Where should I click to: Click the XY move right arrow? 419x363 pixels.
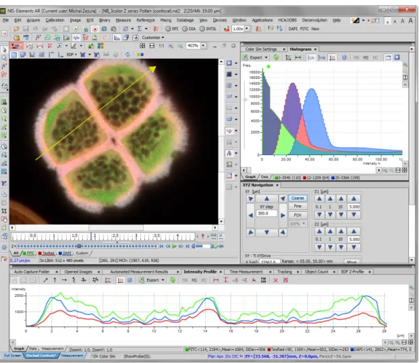pyautogui.click(x=283, y=215)
